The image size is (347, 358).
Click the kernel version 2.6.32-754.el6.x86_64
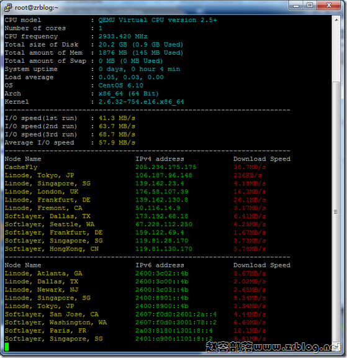[141, 102]
